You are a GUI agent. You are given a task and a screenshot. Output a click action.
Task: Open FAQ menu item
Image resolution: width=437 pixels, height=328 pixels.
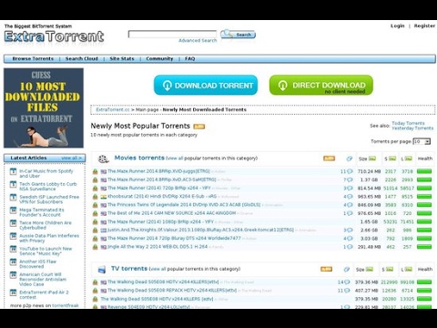click(189, 58)
